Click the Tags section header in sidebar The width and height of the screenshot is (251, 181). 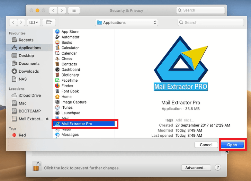pos(13,128)
